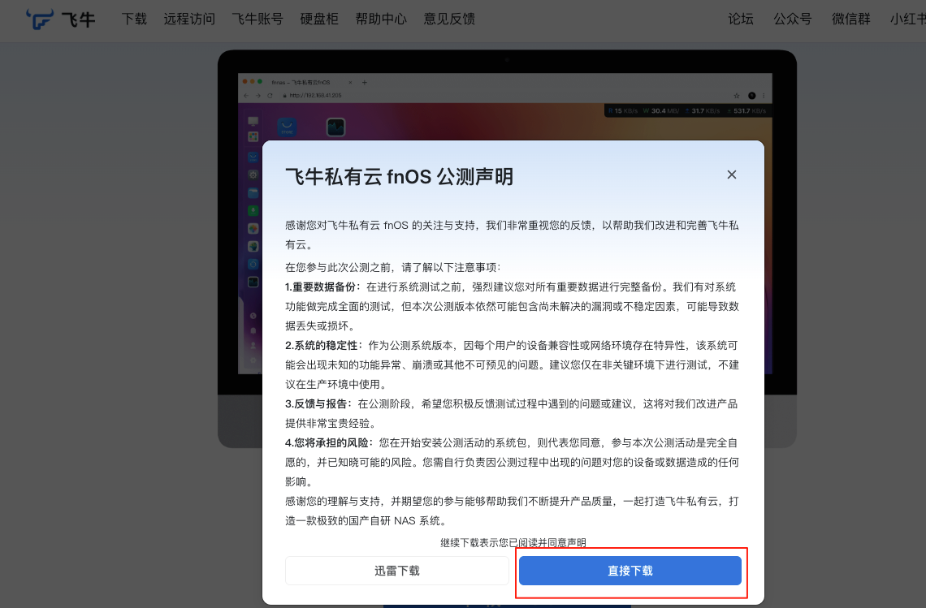The image size is (926, 608).
Task: Open the 帮助中心 menu item
Action: (381, 19)
